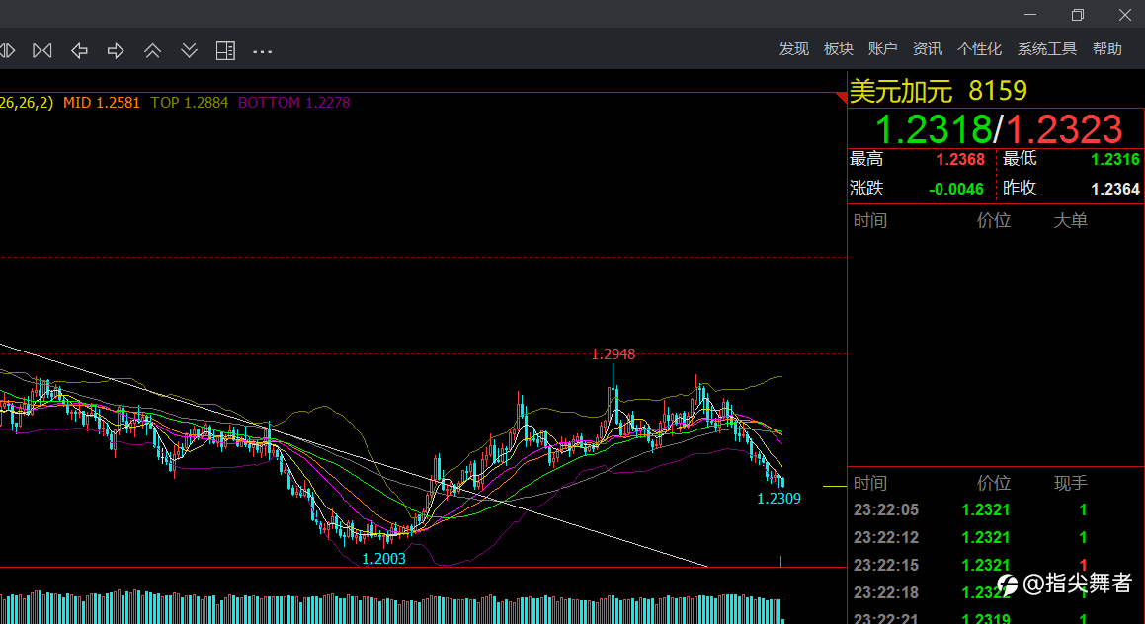This screenshot has height=624, width=1145.
Task: Restore down the window
Action: (x=1078, y=14)
